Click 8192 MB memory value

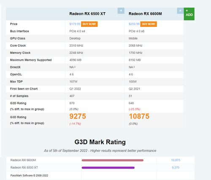tap(135, 60)
